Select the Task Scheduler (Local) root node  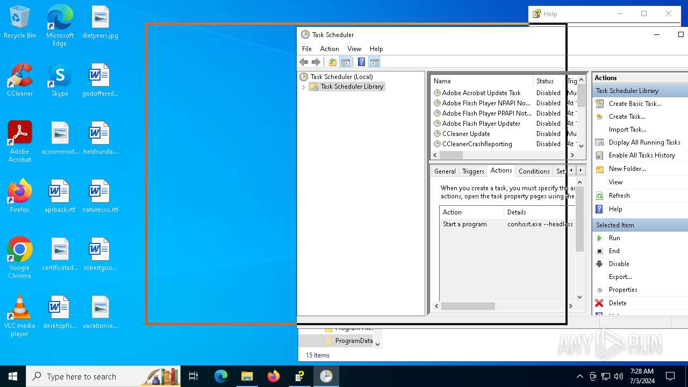341,77
